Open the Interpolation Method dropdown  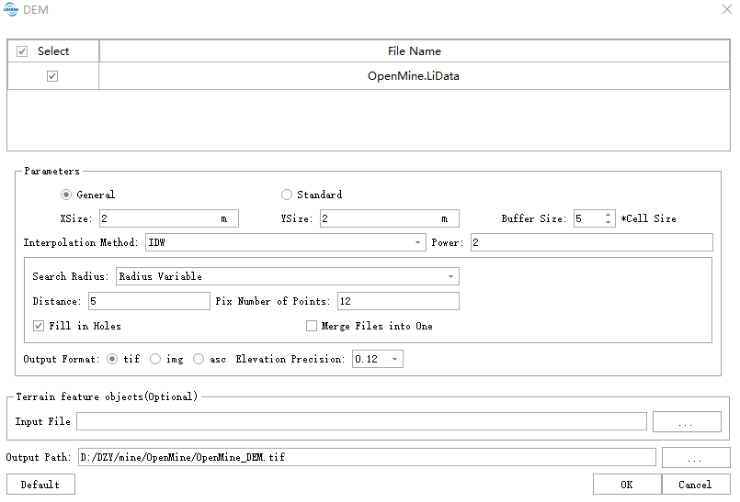pos(285,243)
